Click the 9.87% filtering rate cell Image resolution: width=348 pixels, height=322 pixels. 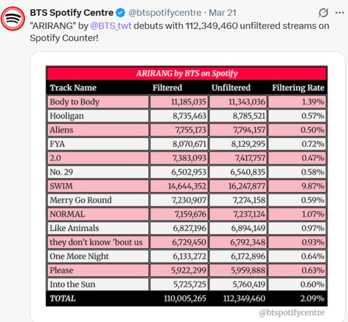click(x=297, y=186)
